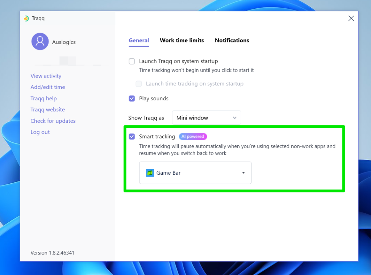
Task: Disable the Smart tracking checkbox
Action: pos(132,137)
